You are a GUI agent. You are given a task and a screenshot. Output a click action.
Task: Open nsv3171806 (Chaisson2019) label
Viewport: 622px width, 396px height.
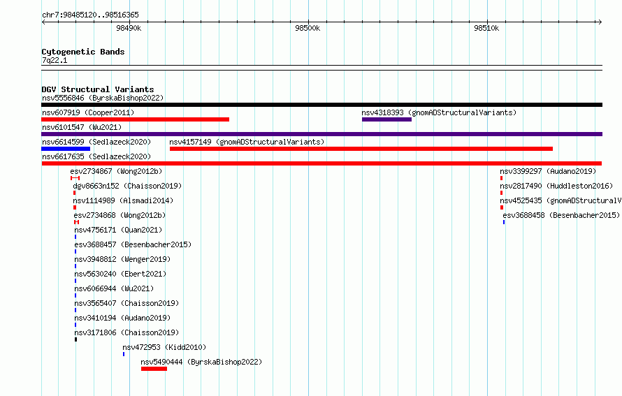tap(126, 332)
